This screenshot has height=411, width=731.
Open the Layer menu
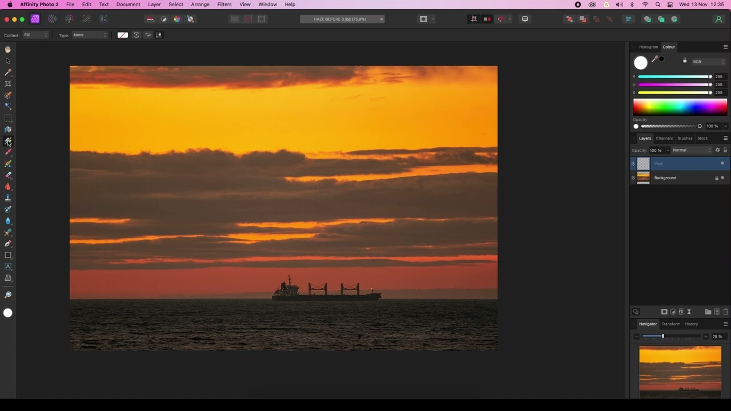pos(154,5)
